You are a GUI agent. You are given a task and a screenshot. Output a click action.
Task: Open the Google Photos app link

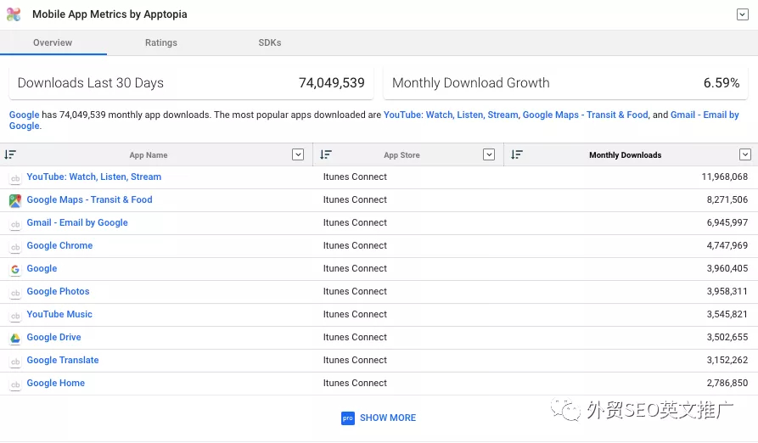tap(58, 291)
